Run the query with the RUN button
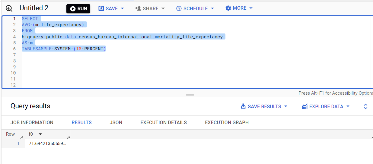Screen dimensions: 373x164 coord(78,9)
